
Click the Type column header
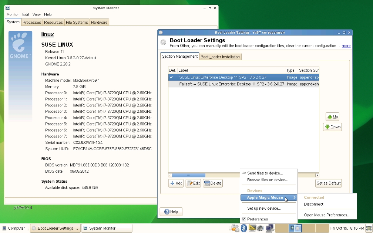pos(292,70)
